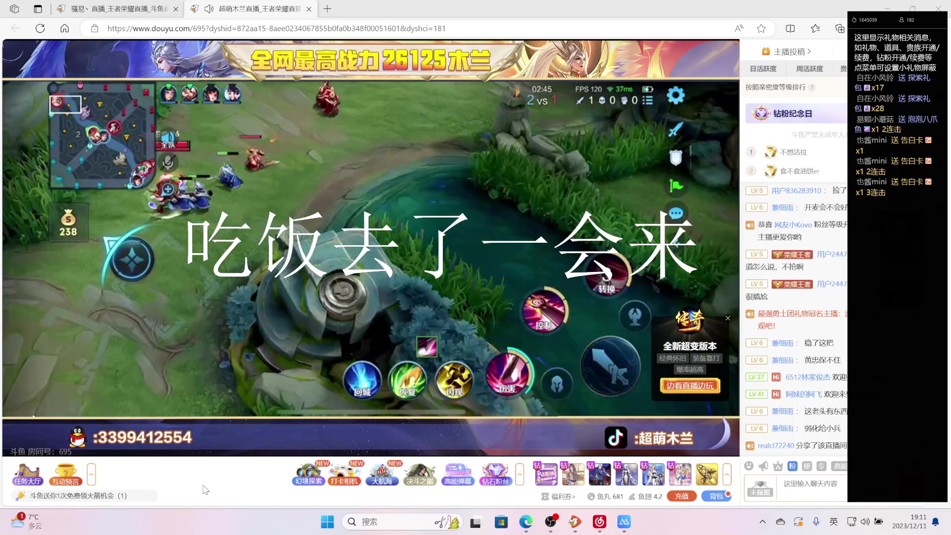Open the crown font style icon
The image size is (951, 535).
778,466
